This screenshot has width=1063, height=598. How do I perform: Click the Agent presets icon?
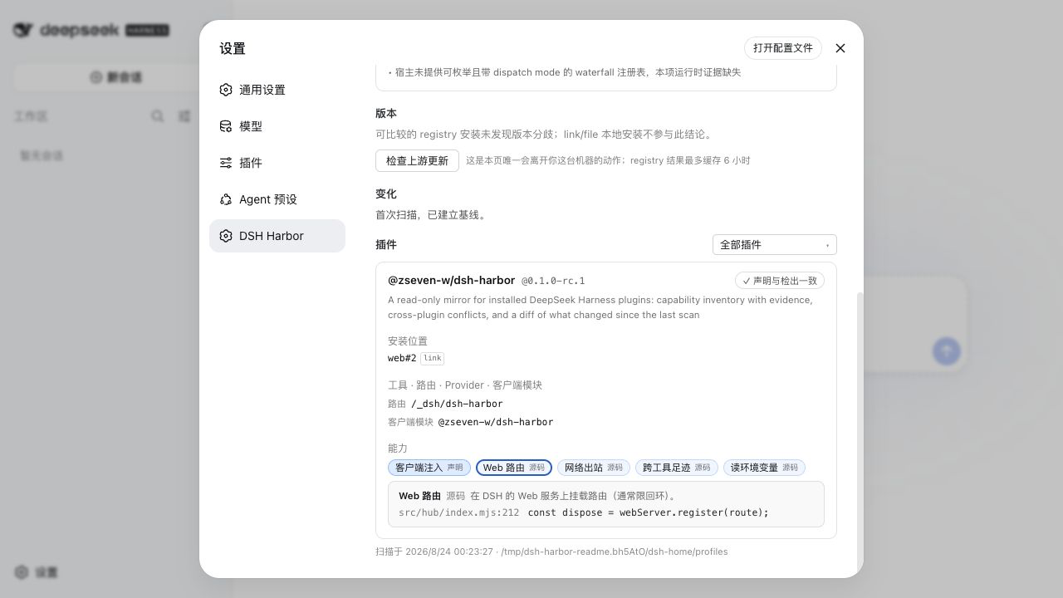point(226,199)
